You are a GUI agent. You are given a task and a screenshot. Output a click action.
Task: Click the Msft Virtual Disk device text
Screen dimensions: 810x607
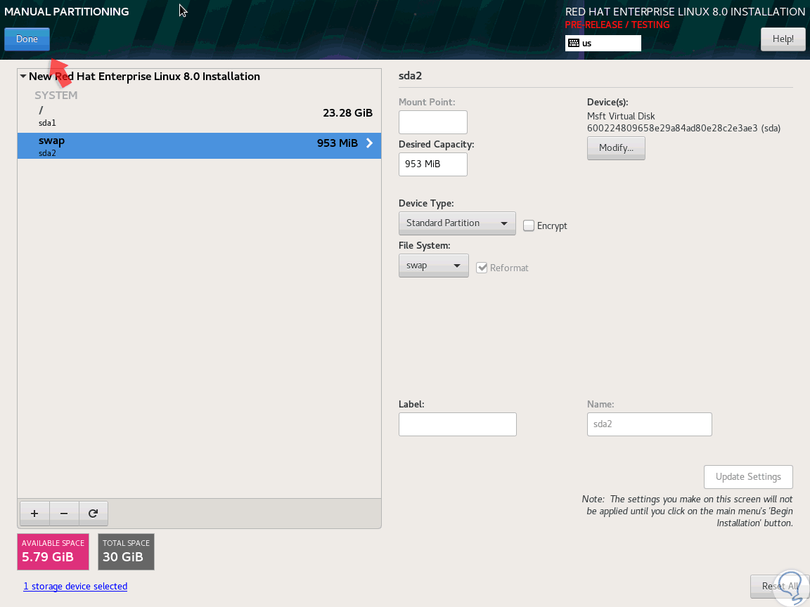click(621, 116)
